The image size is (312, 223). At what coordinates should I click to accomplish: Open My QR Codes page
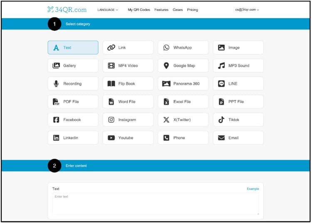point(139,10)
